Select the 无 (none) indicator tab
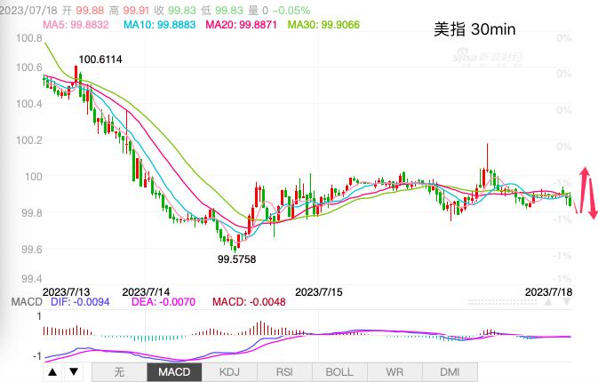Screen dimensions: 598x382 [x=118, y=371]
